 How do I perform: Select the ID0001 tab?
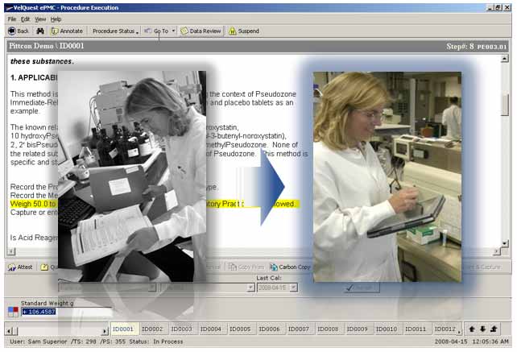click(x=123, y=329)
